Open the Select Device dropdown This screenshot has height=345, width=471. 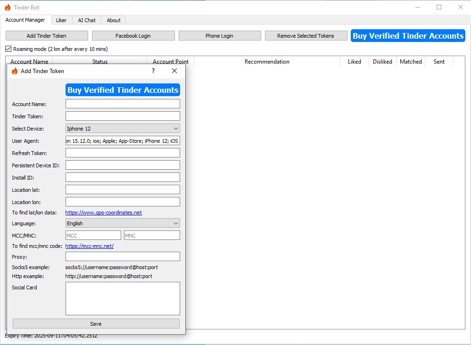[123, 129]
